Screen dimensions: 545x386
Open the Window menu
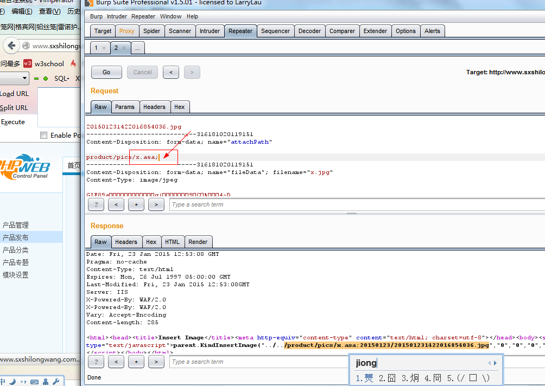coord(170,16)
